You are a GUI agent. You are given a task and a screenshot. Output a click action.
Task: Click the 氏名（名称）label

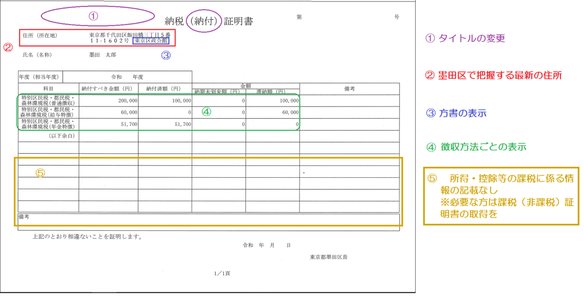point(37,55)
